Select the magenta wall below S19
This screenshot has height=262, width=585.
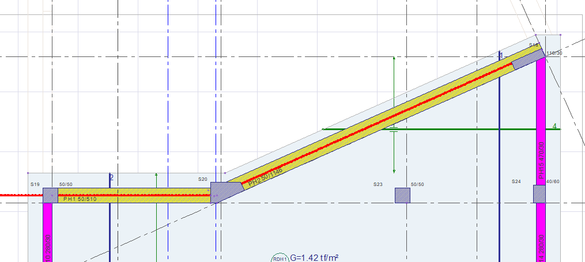click(x=48, y=233)
